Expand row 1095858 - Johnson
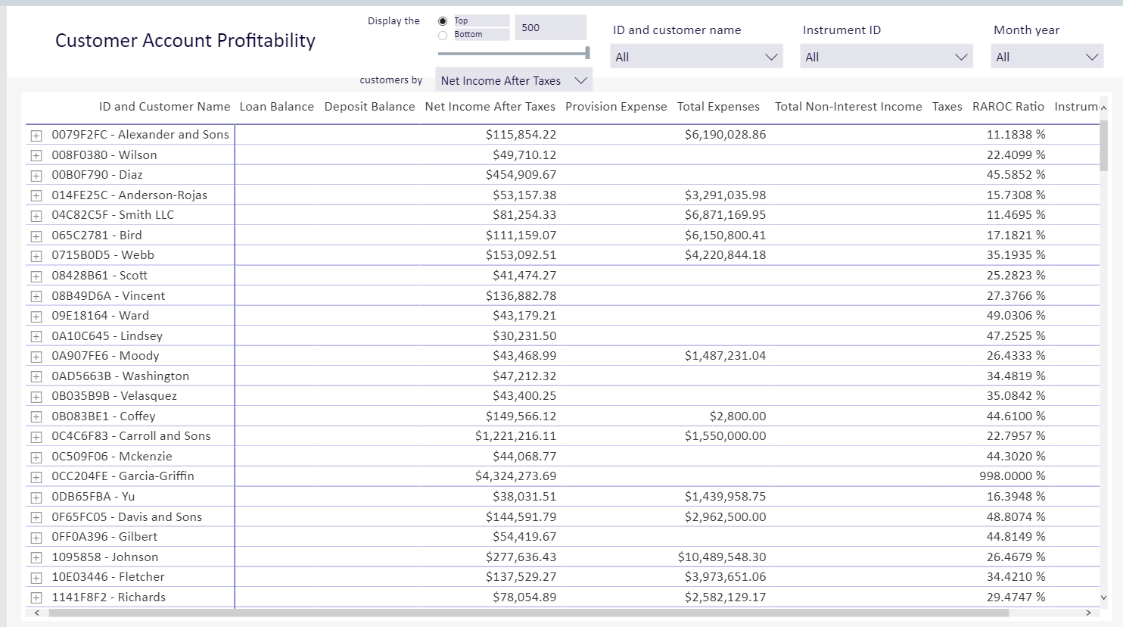 (x=36, y=557)
